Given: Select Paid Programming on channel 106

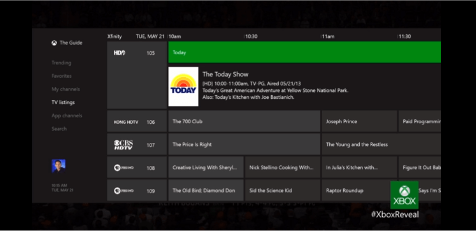Looking at the screenshot, I should [x=419, y=121].
